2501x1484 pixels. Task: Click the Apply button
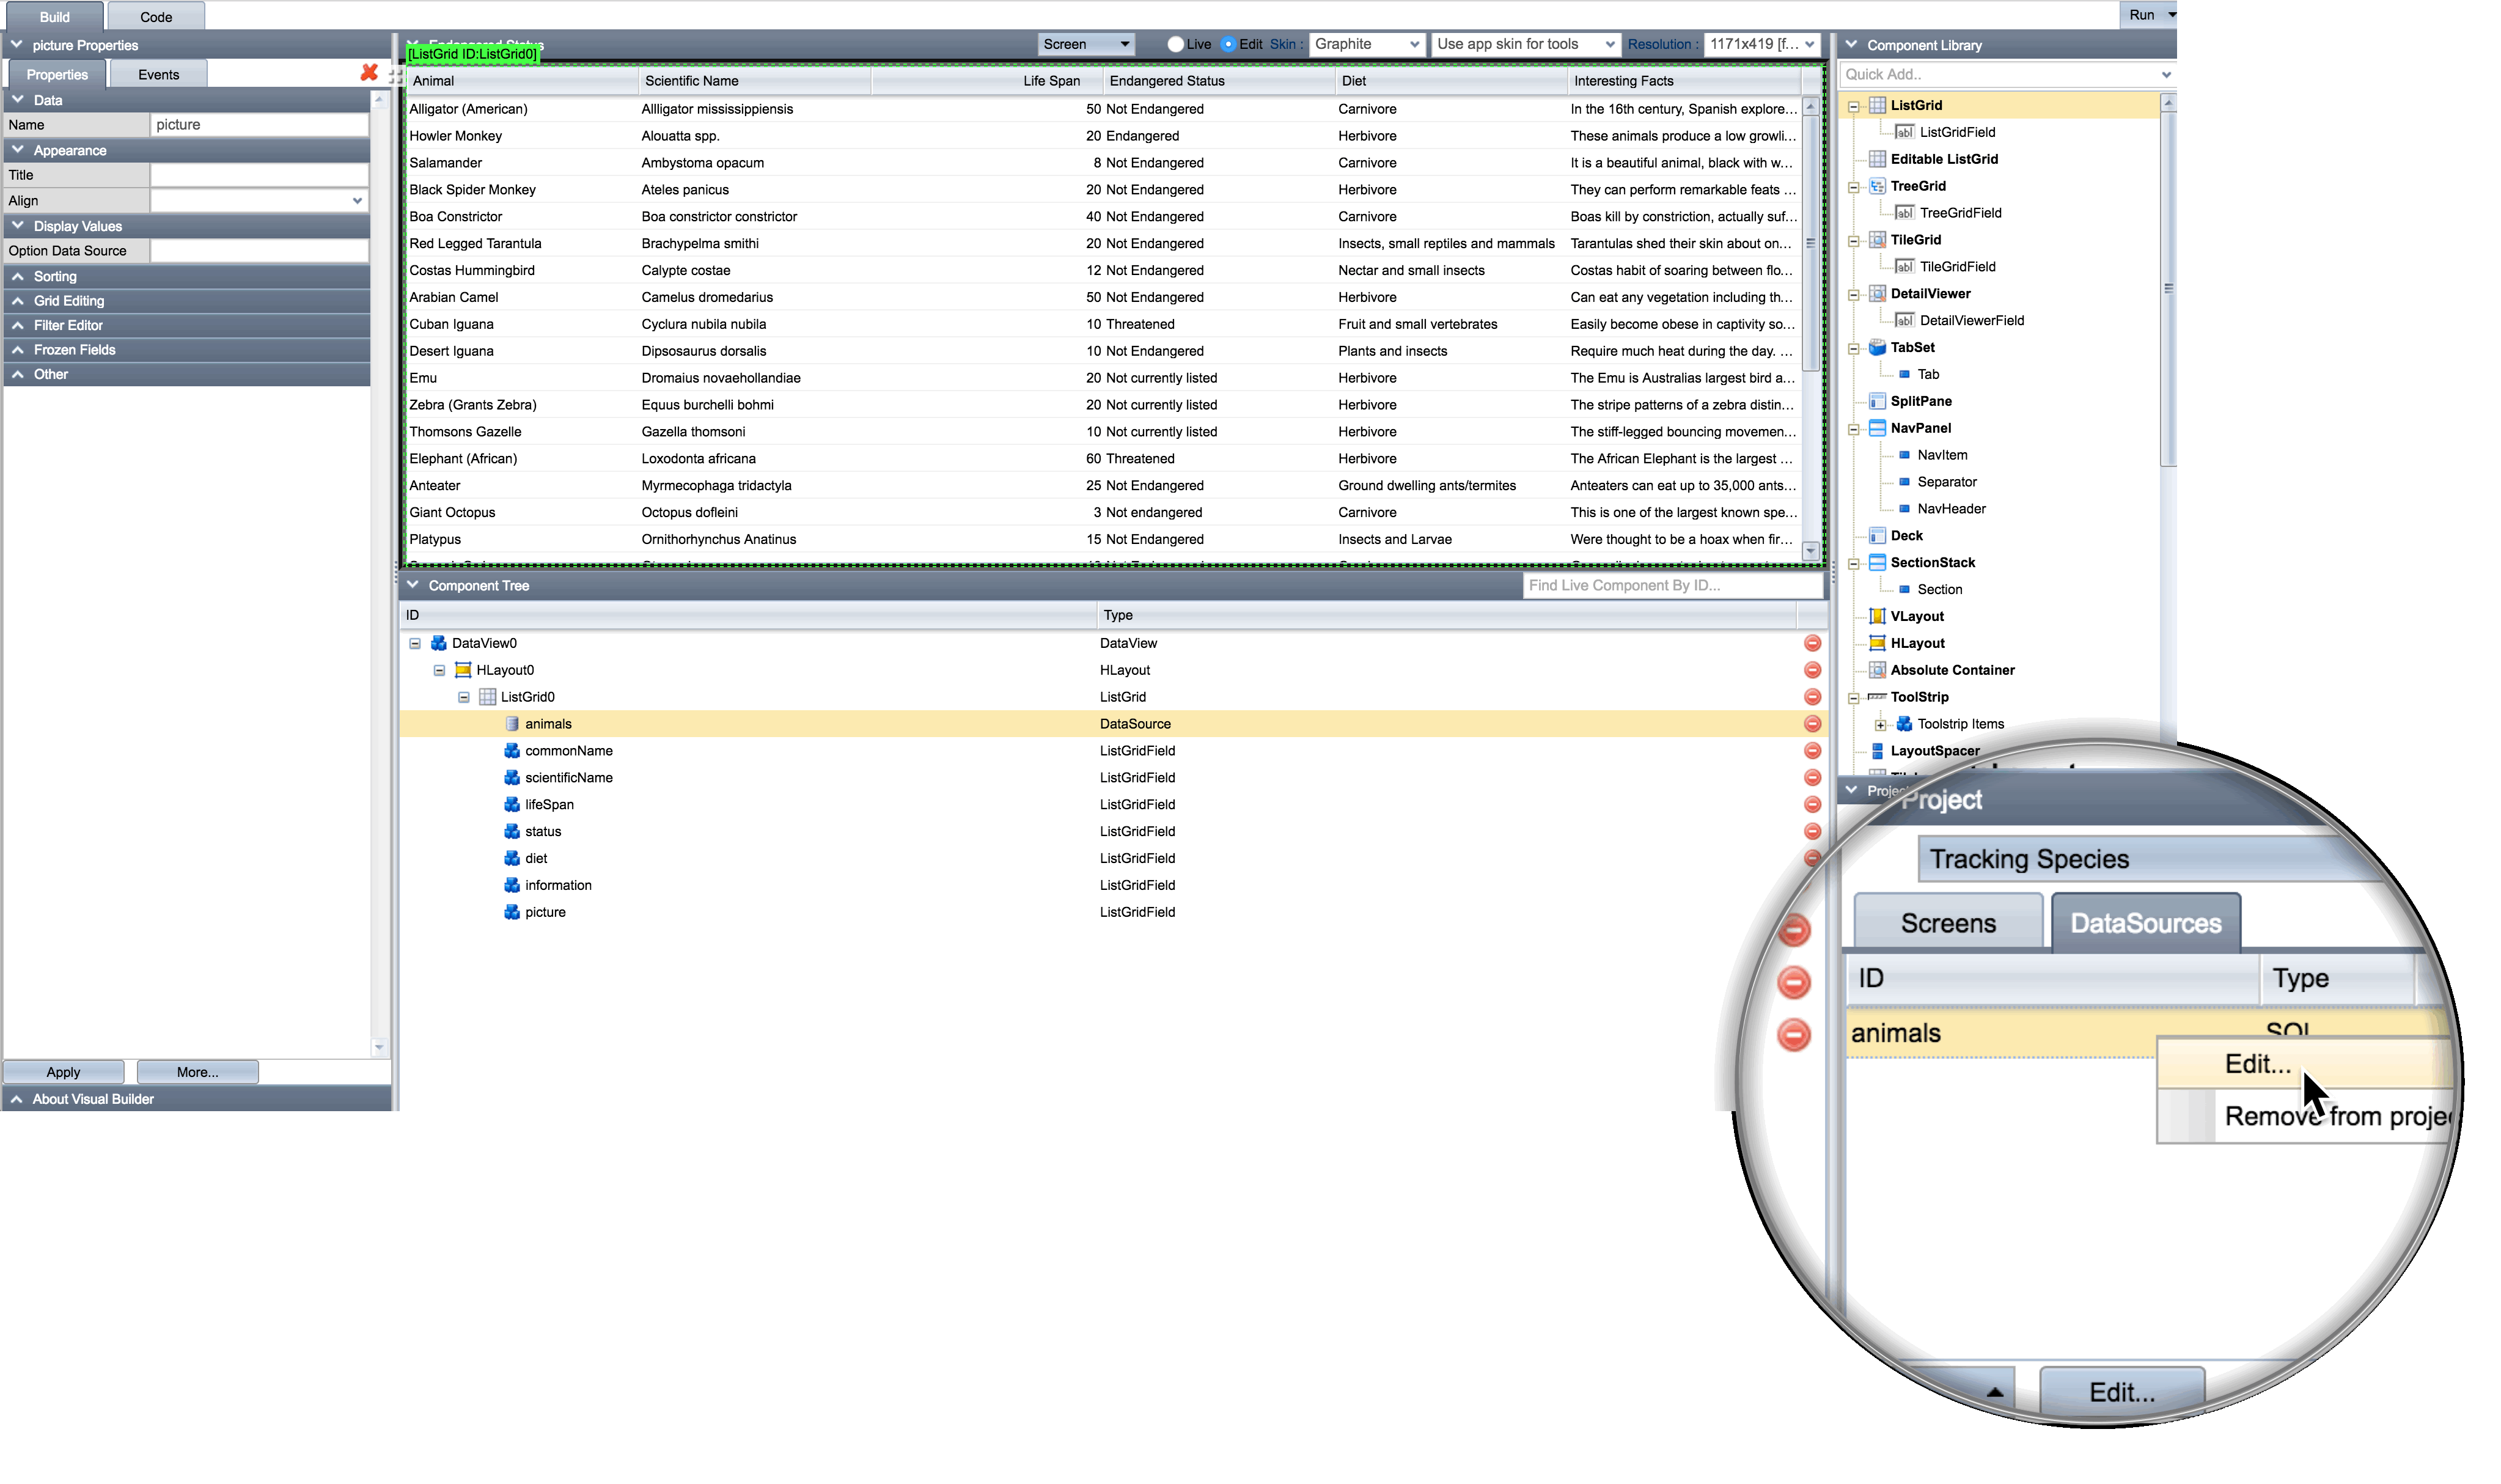[63, 1072]
